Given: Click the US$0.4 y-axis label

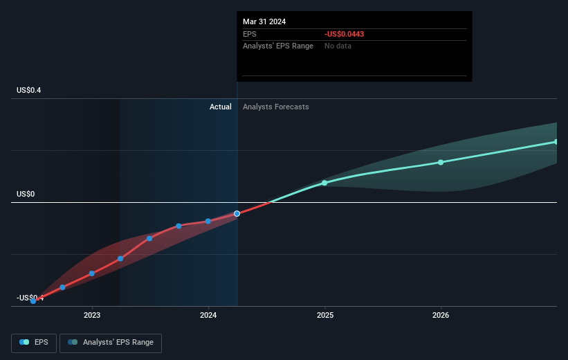Looking at the screenshot, I should [x=28, y=90].
